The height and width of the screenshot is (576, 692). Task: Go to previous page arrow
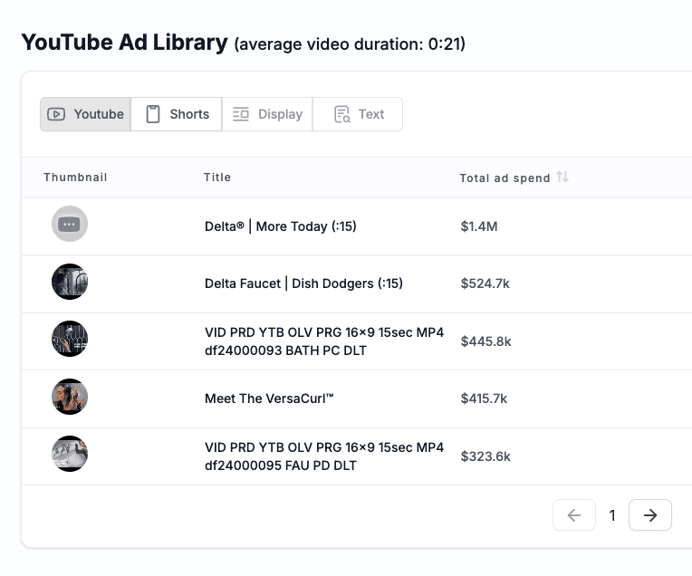pyautogui.click(x=574, y=515)
